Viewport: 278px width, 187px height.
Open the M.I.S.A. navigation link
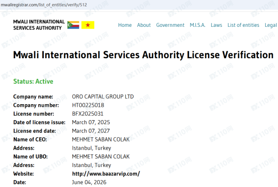tap(197, 25)
